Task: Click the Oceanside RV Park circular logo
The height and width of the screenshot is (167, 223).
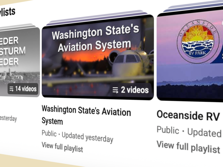Action: [197, 42]
